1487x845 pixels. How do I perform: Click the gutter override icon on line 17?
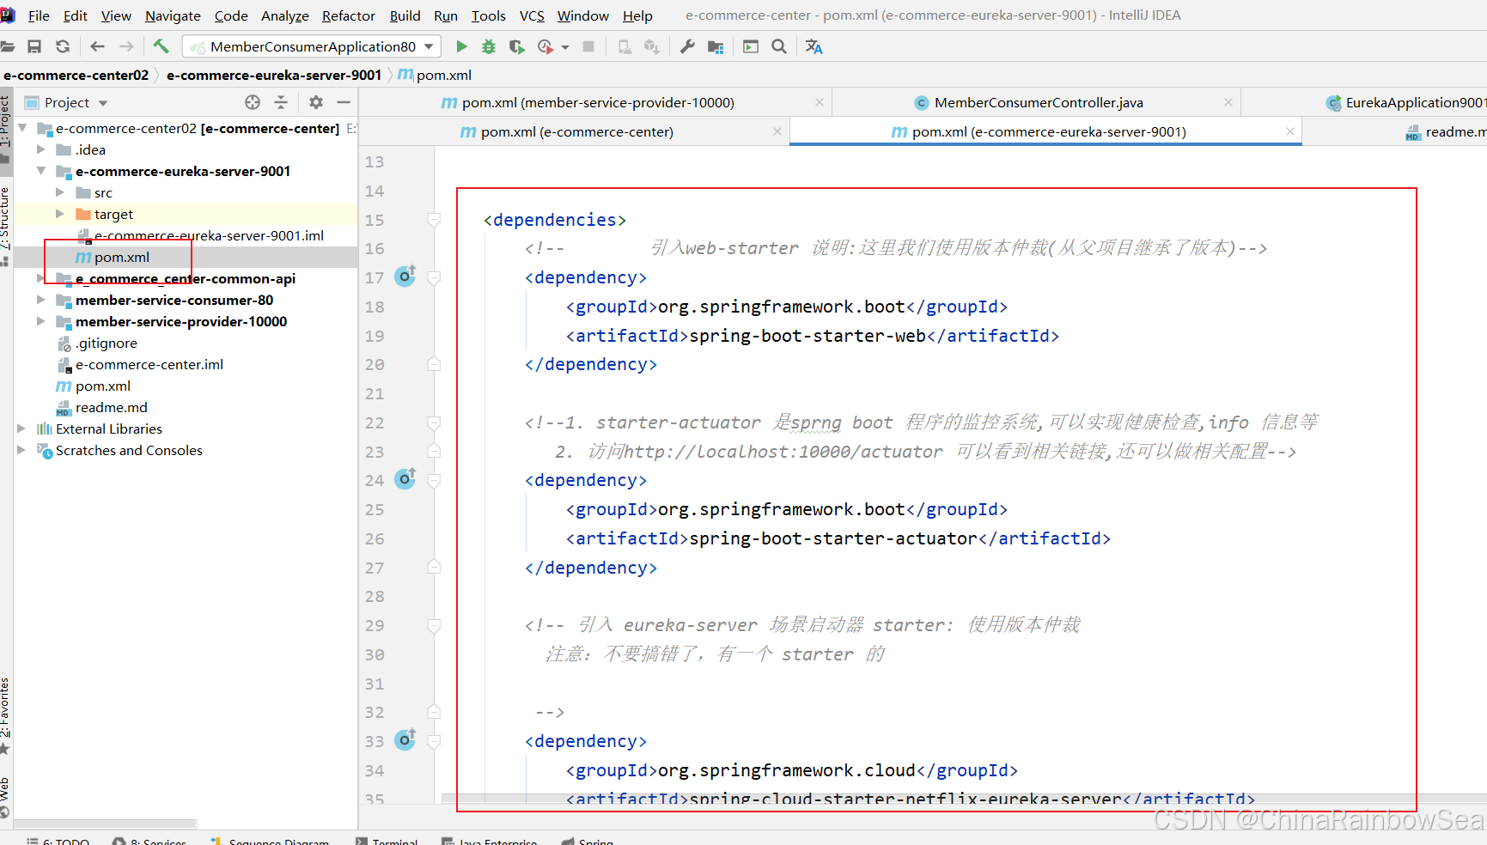click(x=405, y=276)
